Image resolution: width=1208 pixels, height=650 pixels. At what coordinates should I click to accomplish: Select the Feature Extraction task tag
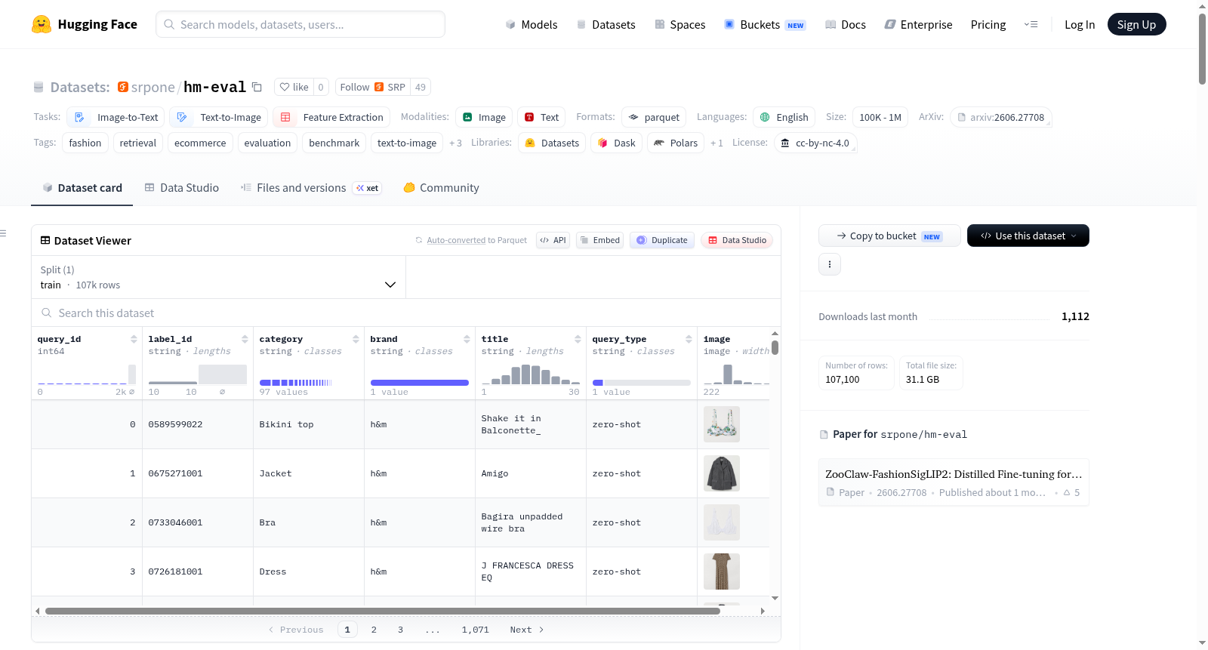[x=331, y=117]
